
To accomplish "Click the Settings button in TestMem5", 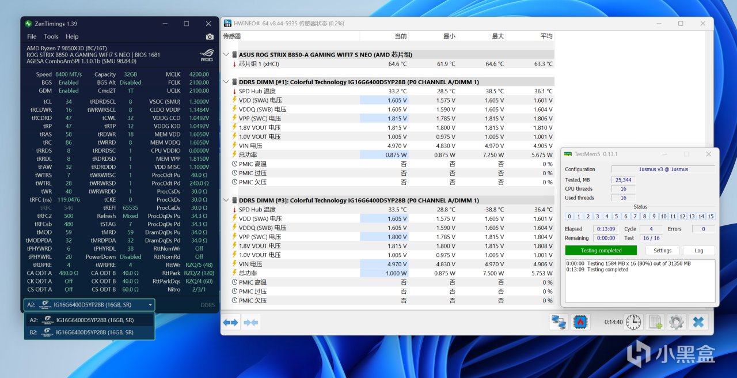I will click(x=662, y=251).
